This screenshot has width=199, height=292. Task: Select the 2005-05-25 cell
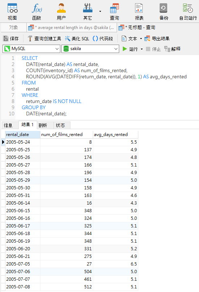23,150
